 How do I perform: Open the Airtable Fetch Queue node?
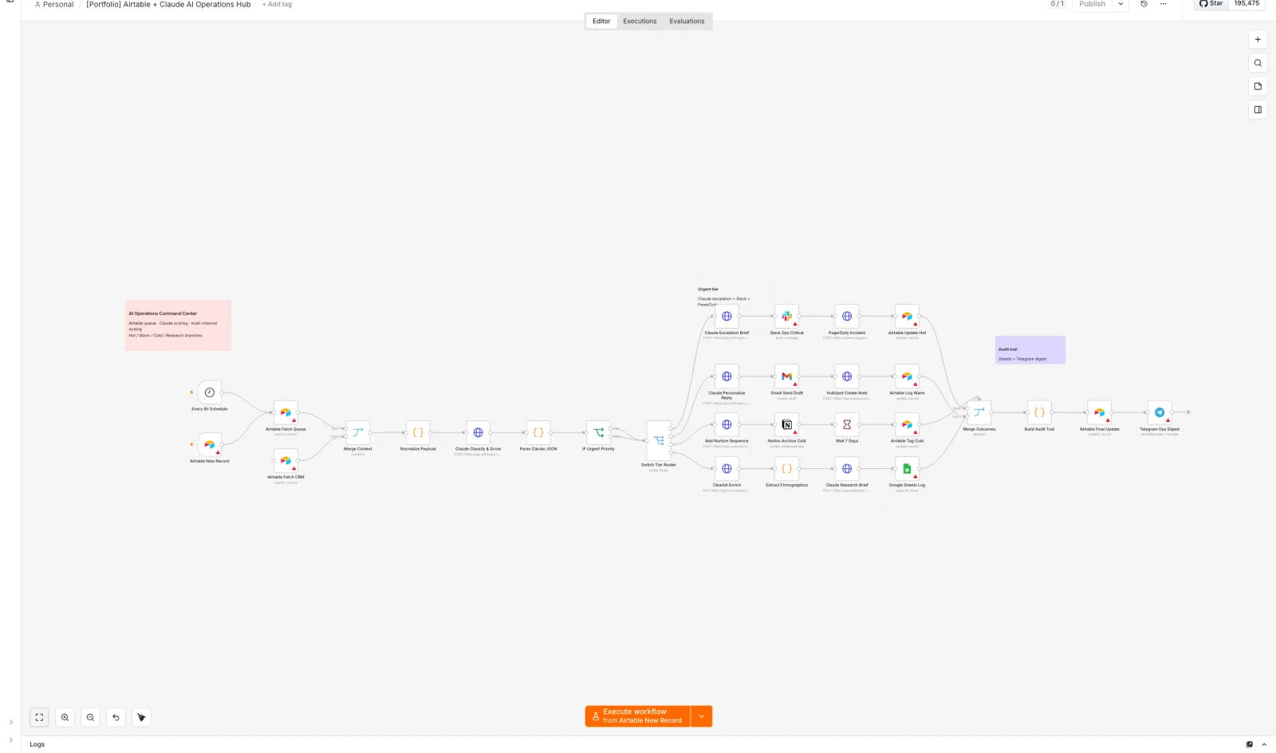point(286,412)
